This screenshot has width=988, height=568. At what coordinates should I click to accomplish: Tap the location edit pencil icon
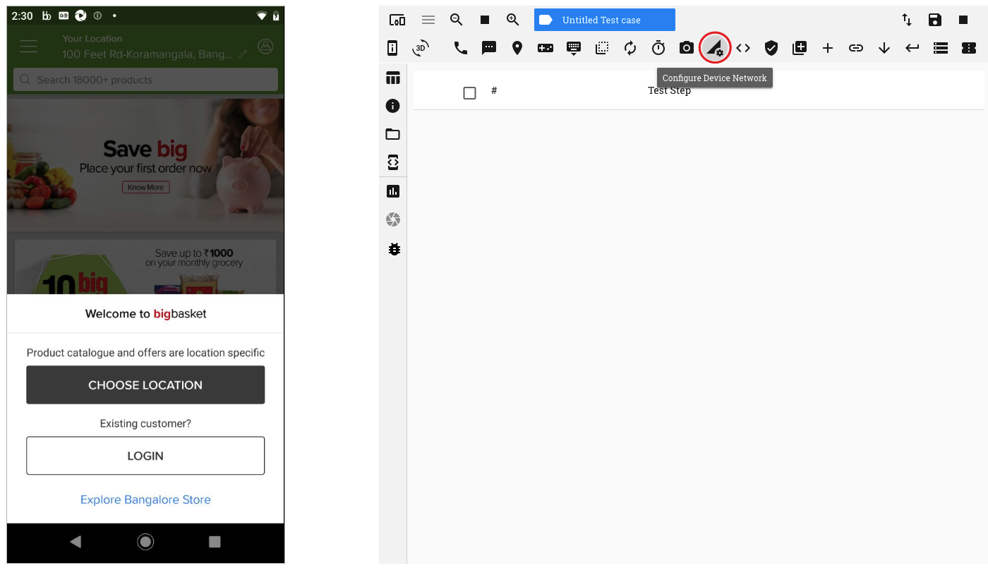[x=243, y=54]
